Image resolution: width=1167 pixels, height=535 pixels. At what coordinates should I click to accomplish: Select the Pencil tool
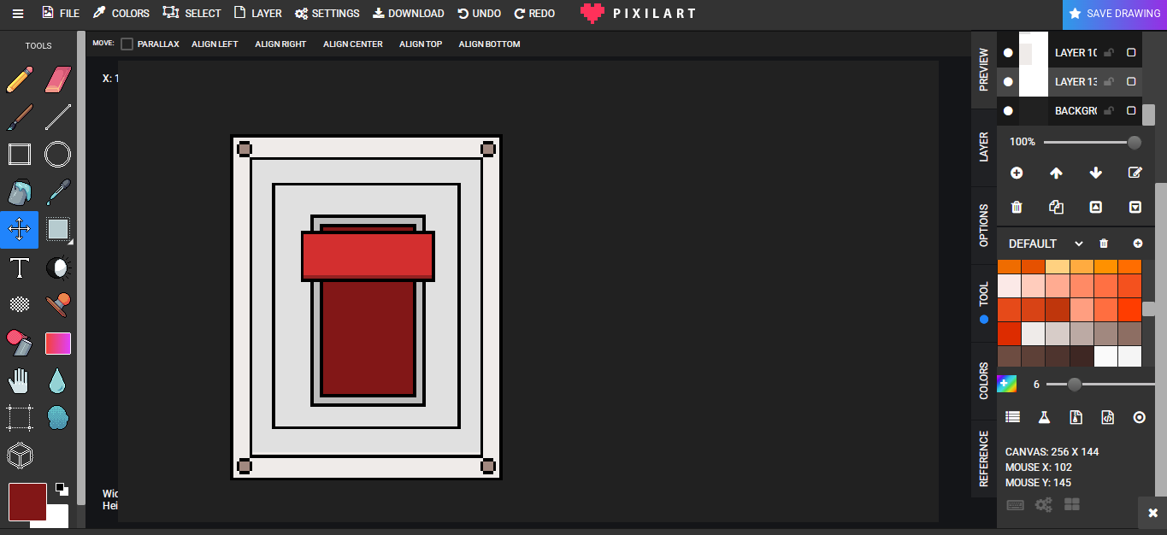(x=20, y=79)
